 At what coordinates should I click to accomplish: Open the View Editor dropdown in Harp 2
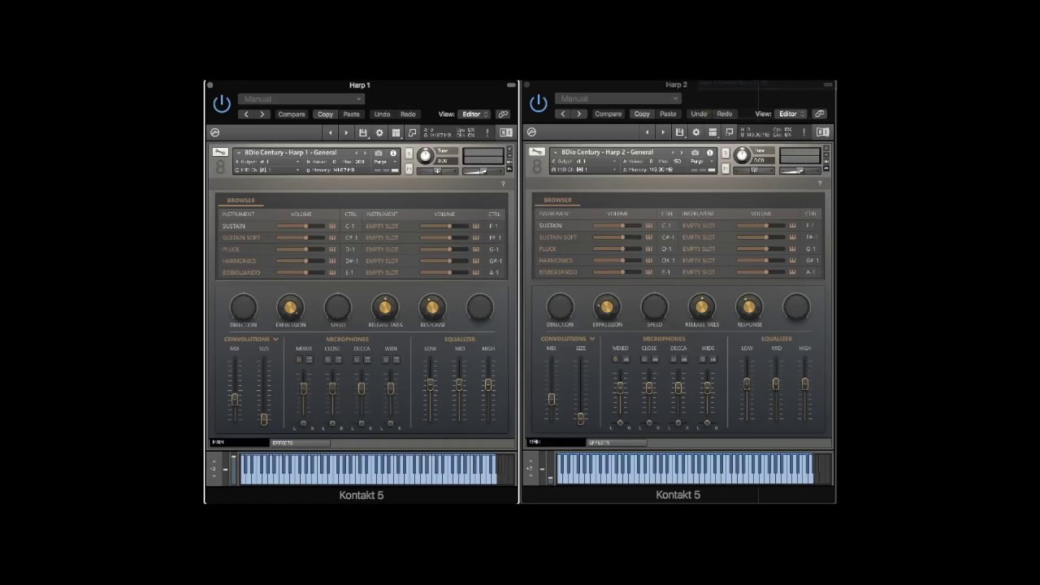point(791,115)
